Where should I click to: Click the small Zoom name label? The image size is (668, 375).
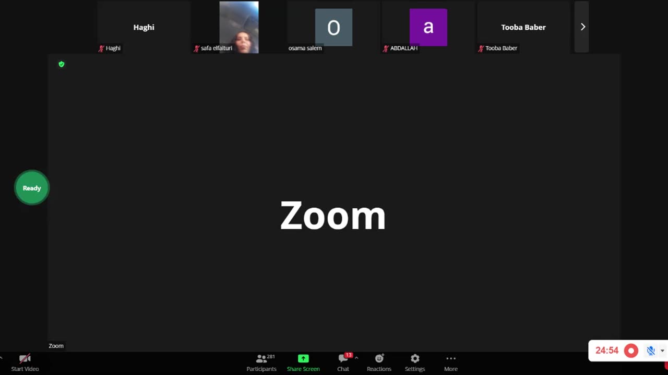pyautogui.click(x=56, y=346)
